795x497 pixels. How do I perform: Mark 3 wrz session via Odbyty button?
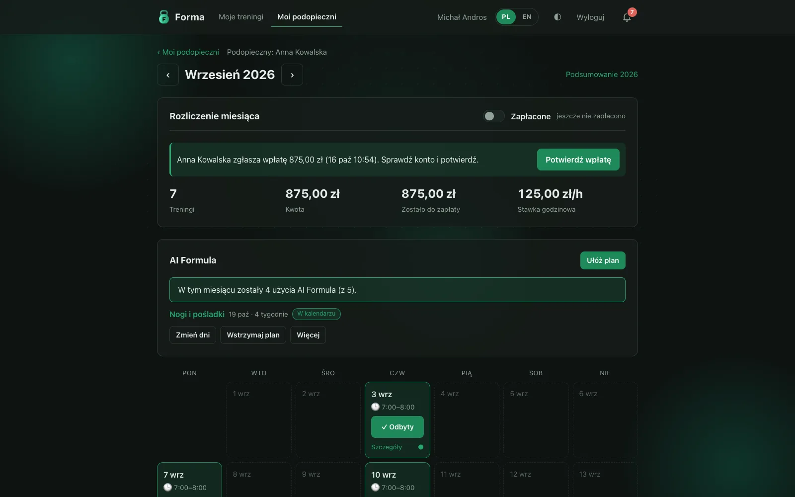click(x=397, y=427)
